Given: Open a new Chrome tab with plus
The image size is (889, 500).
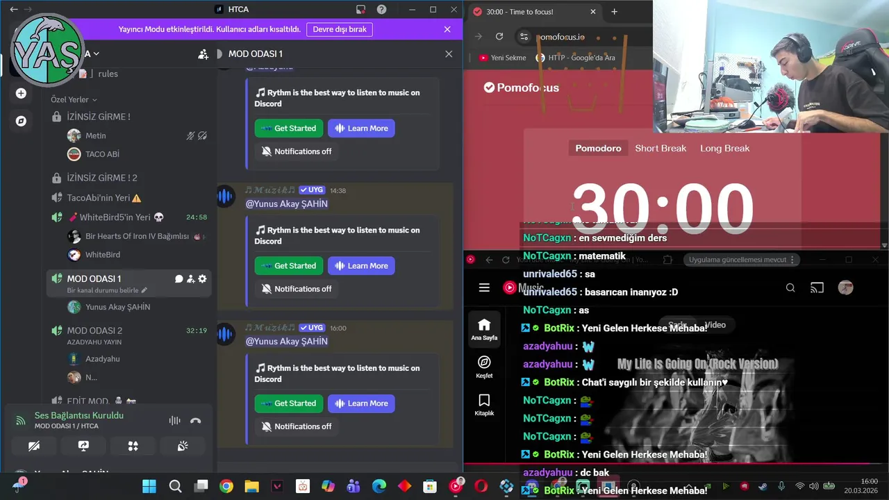Looking at the screenshot, I should coord(614,12).
